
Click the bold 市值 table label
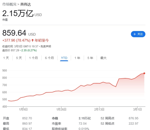point(55,118)
